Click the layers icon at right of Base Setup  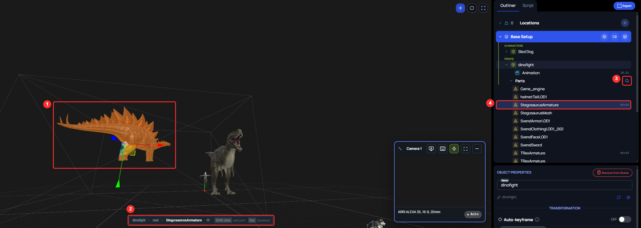click(x=625, y=37)
